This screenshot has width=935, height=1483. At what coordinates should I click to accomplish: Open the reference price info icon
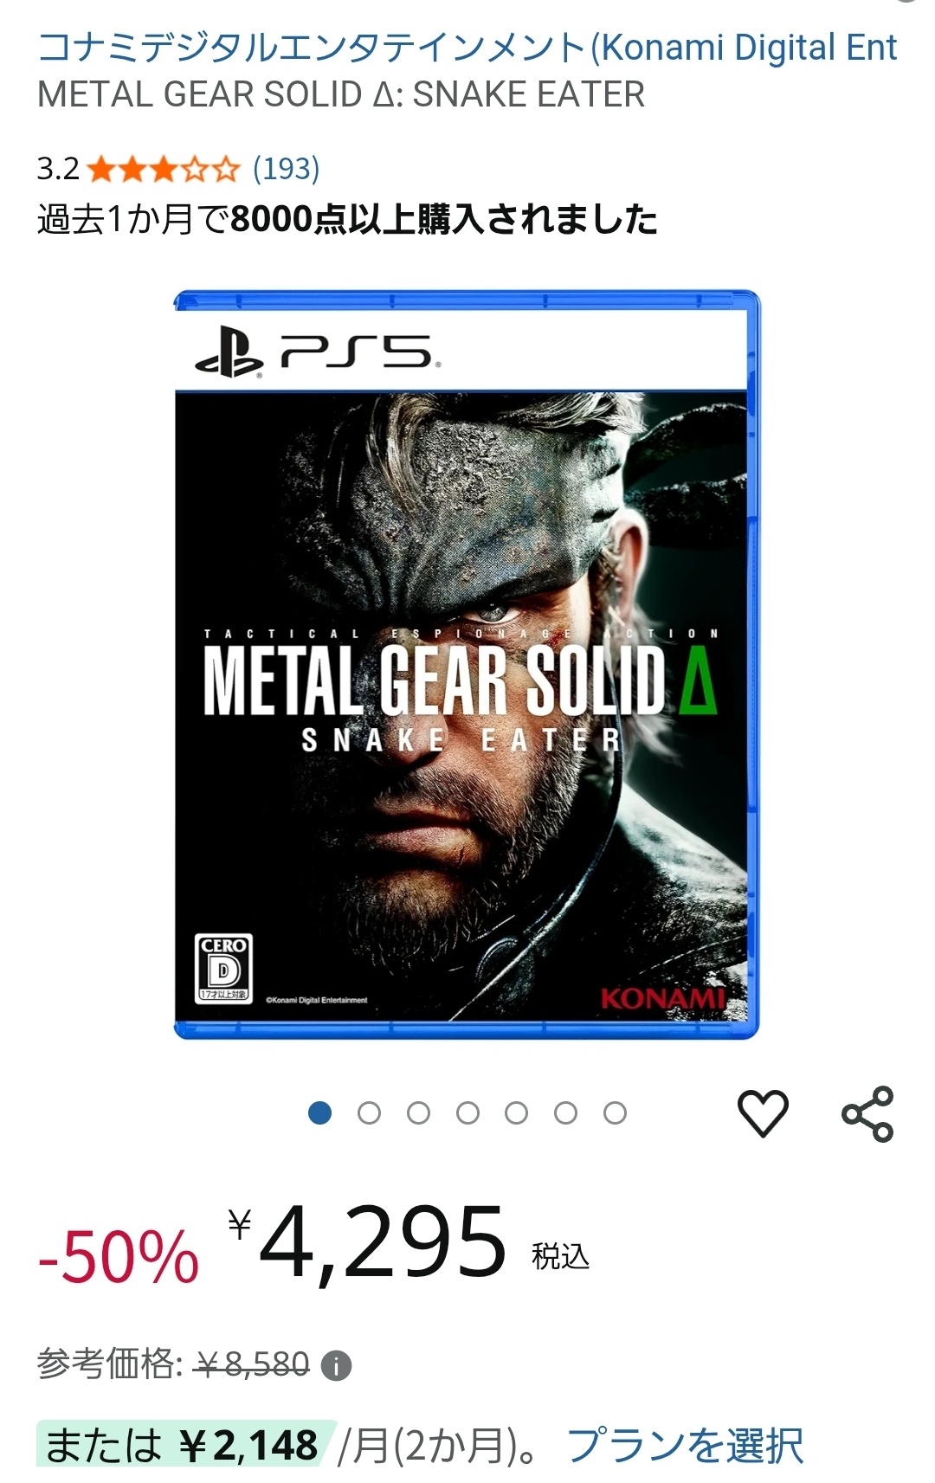336,1366
